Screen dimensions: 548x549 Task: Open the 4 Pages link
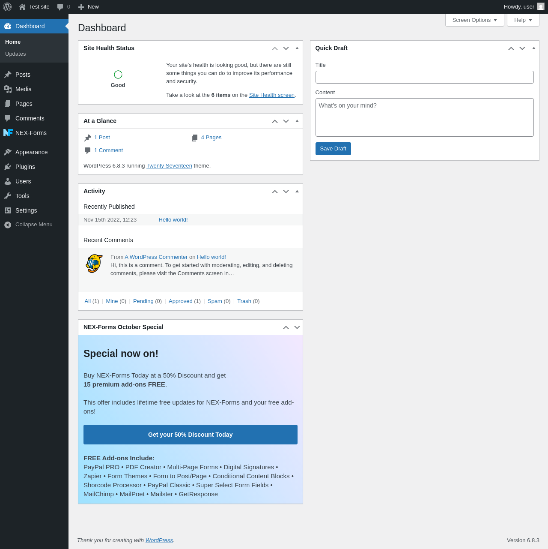click(x=211, y=138)
